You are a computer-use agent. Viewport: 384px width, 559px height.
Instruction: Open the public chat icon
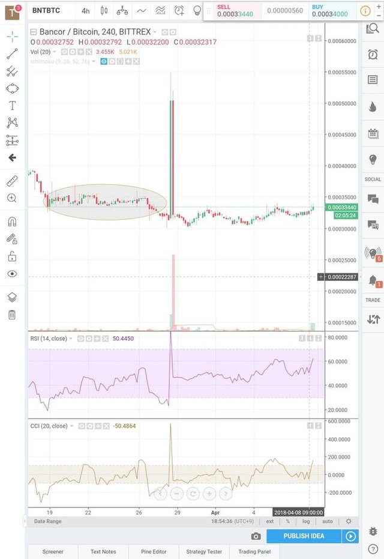pyautogui.click(x=373, y=199)
